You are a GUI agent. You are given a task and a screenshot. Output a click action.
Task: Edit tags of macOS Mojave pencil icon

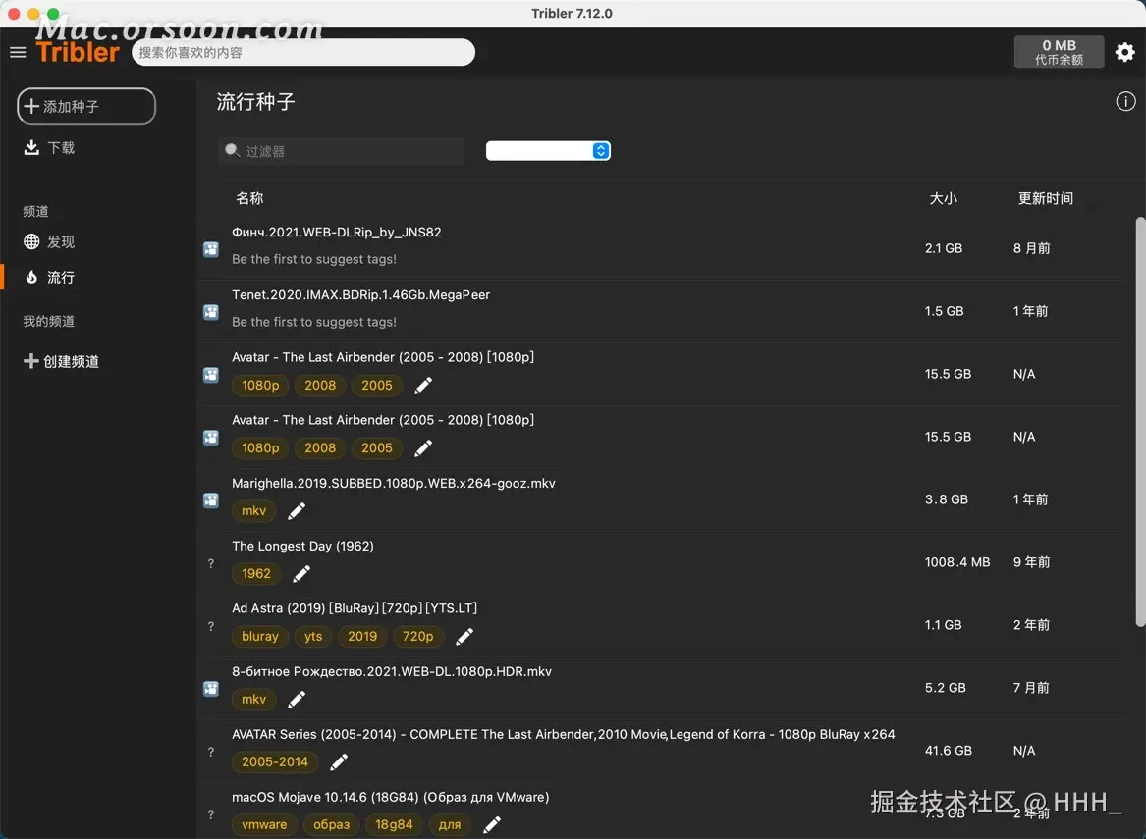click(x=492, y=825)
